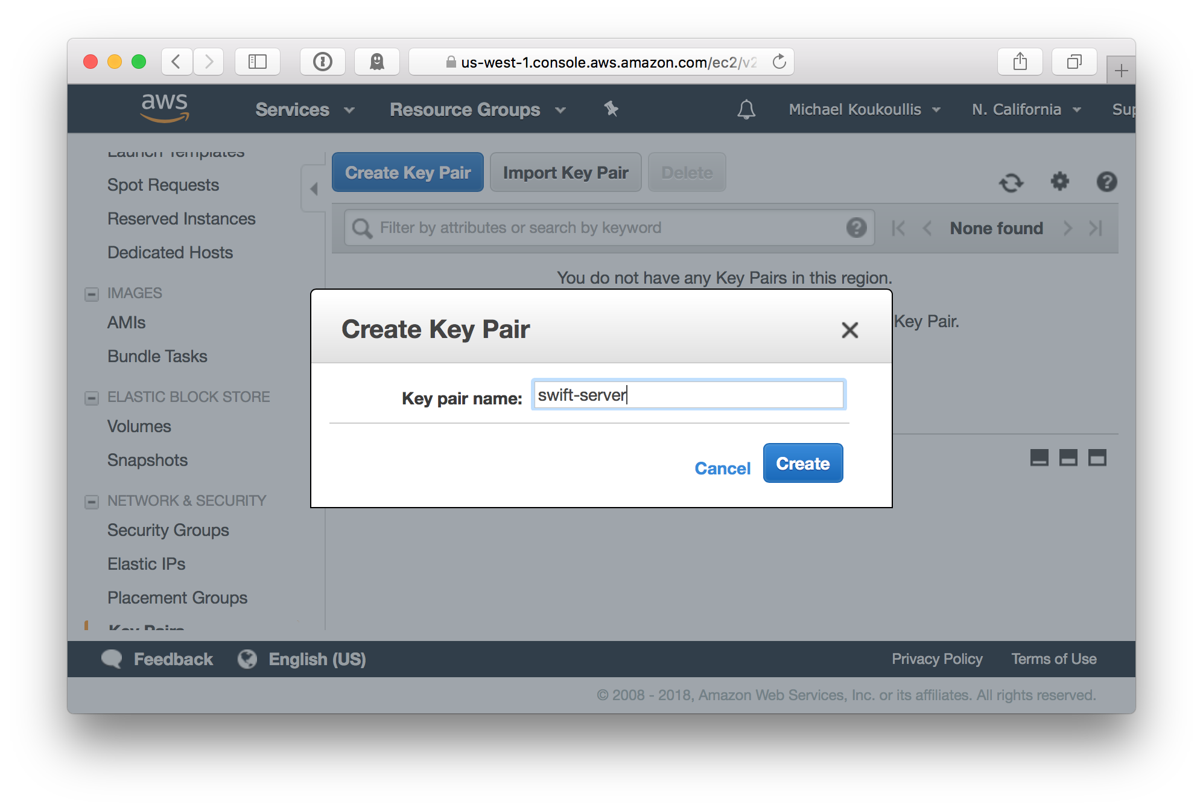The image size is (1203, 810).
Task: Open the Services dropdown menu
Action: pyautogui.click(x=305, y=109)
